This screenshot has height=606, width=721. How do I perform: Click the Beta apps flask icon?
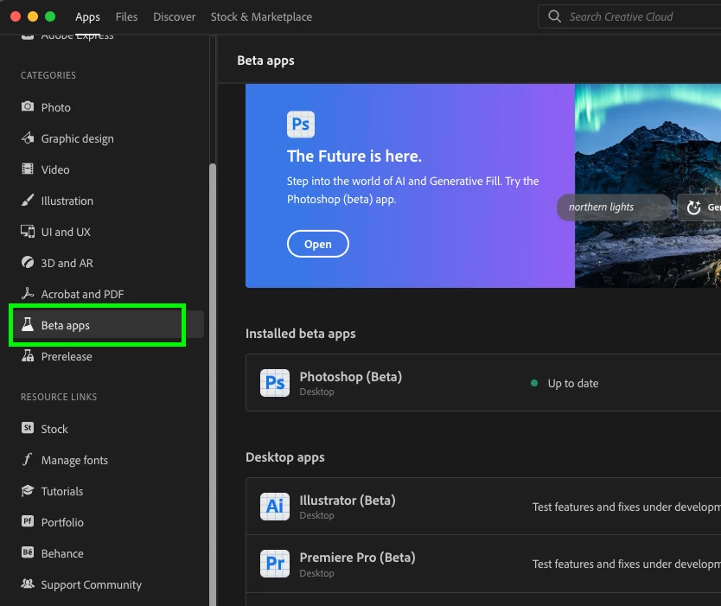pyautogui.click(x=28, y=324)
